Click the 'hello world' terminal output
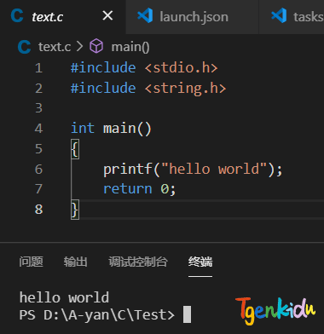 pos(64,298)
